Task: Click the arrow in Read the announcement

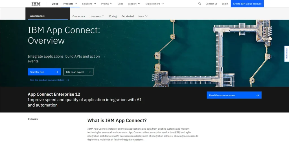Action: tap(257, 95)
